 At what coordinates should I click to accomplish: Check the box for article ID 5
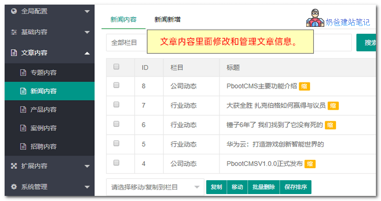pos(116,143)
